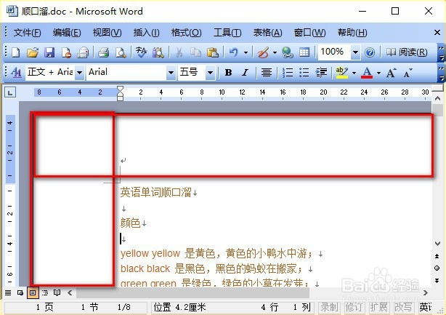The image size is (446, 315).
Task: Switch to Print Layout view button
Action: click(x=33, y=292)
